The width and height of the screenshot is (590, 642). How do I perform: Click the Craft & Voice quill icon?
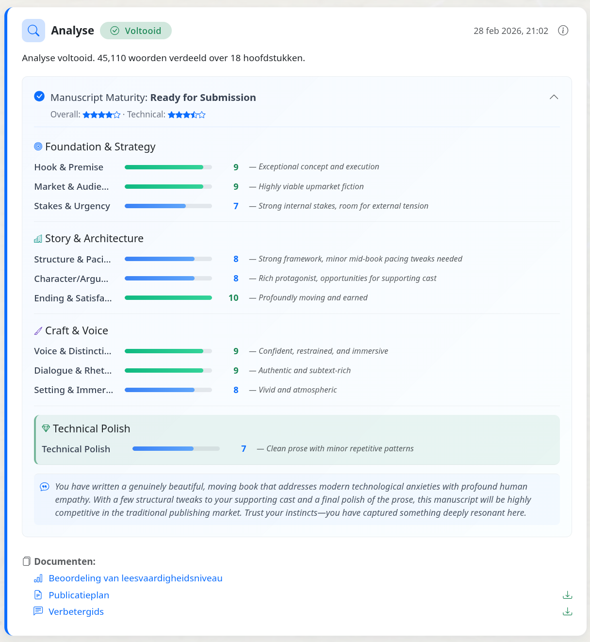[38, 331]
